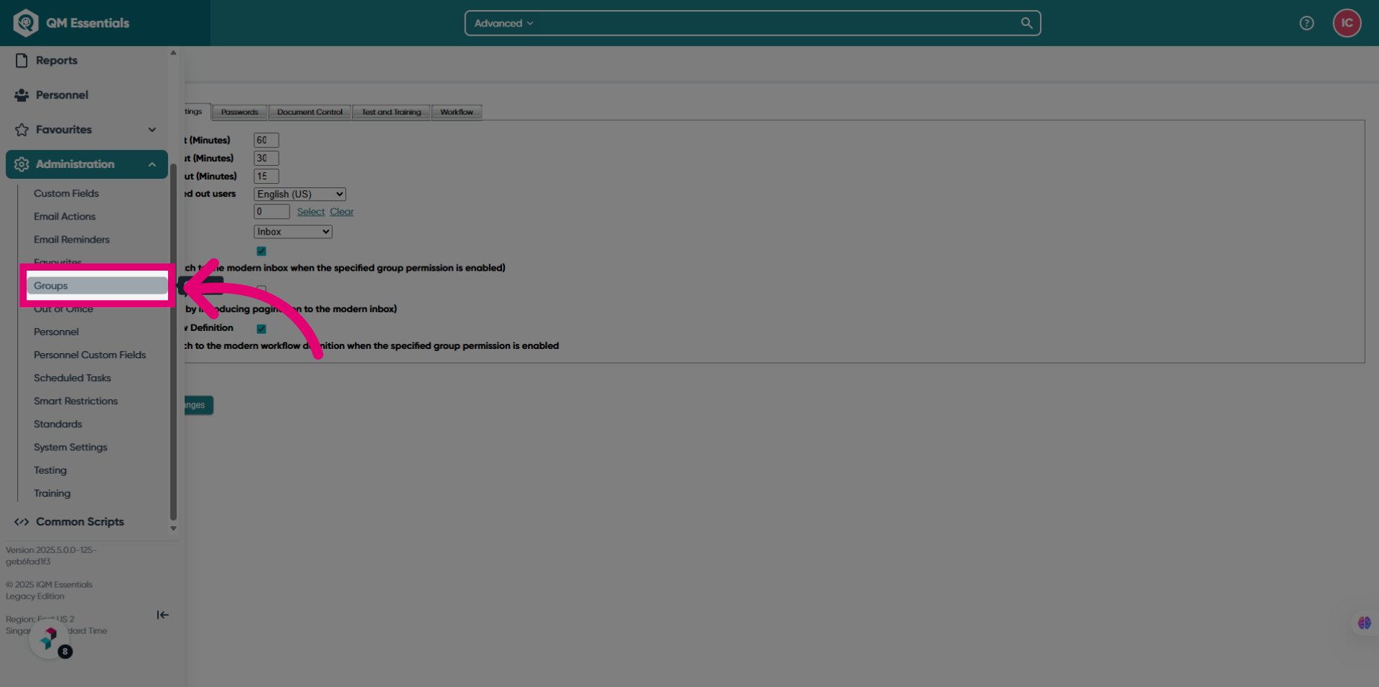Open Personnel Custom Fields item
The image size is (1379, 687).
(90, 355)
